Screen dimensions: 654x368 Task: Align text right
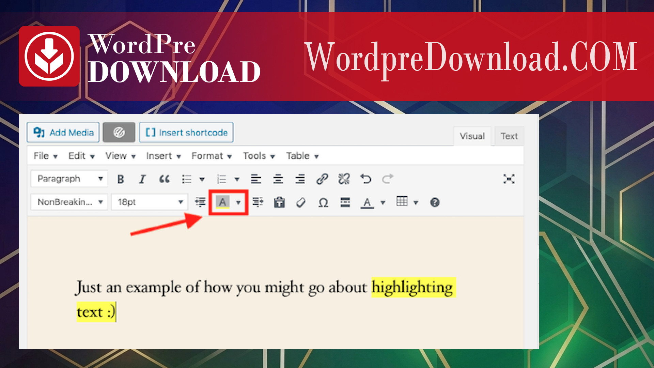[x=300, y=179]
